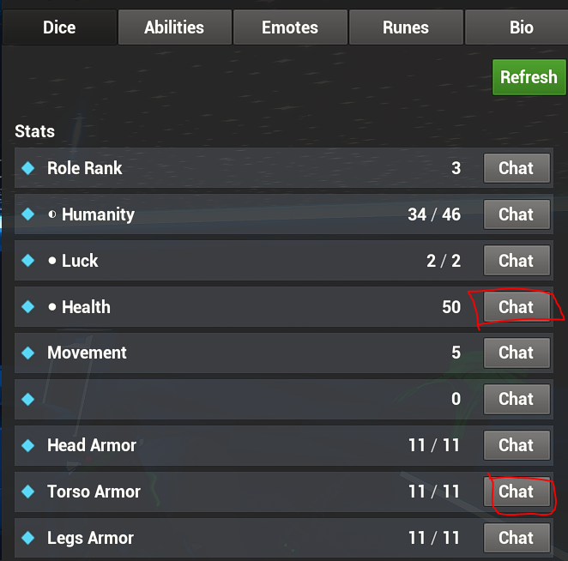Click the diamond icon beside Legs Armor

coord(27,538)
